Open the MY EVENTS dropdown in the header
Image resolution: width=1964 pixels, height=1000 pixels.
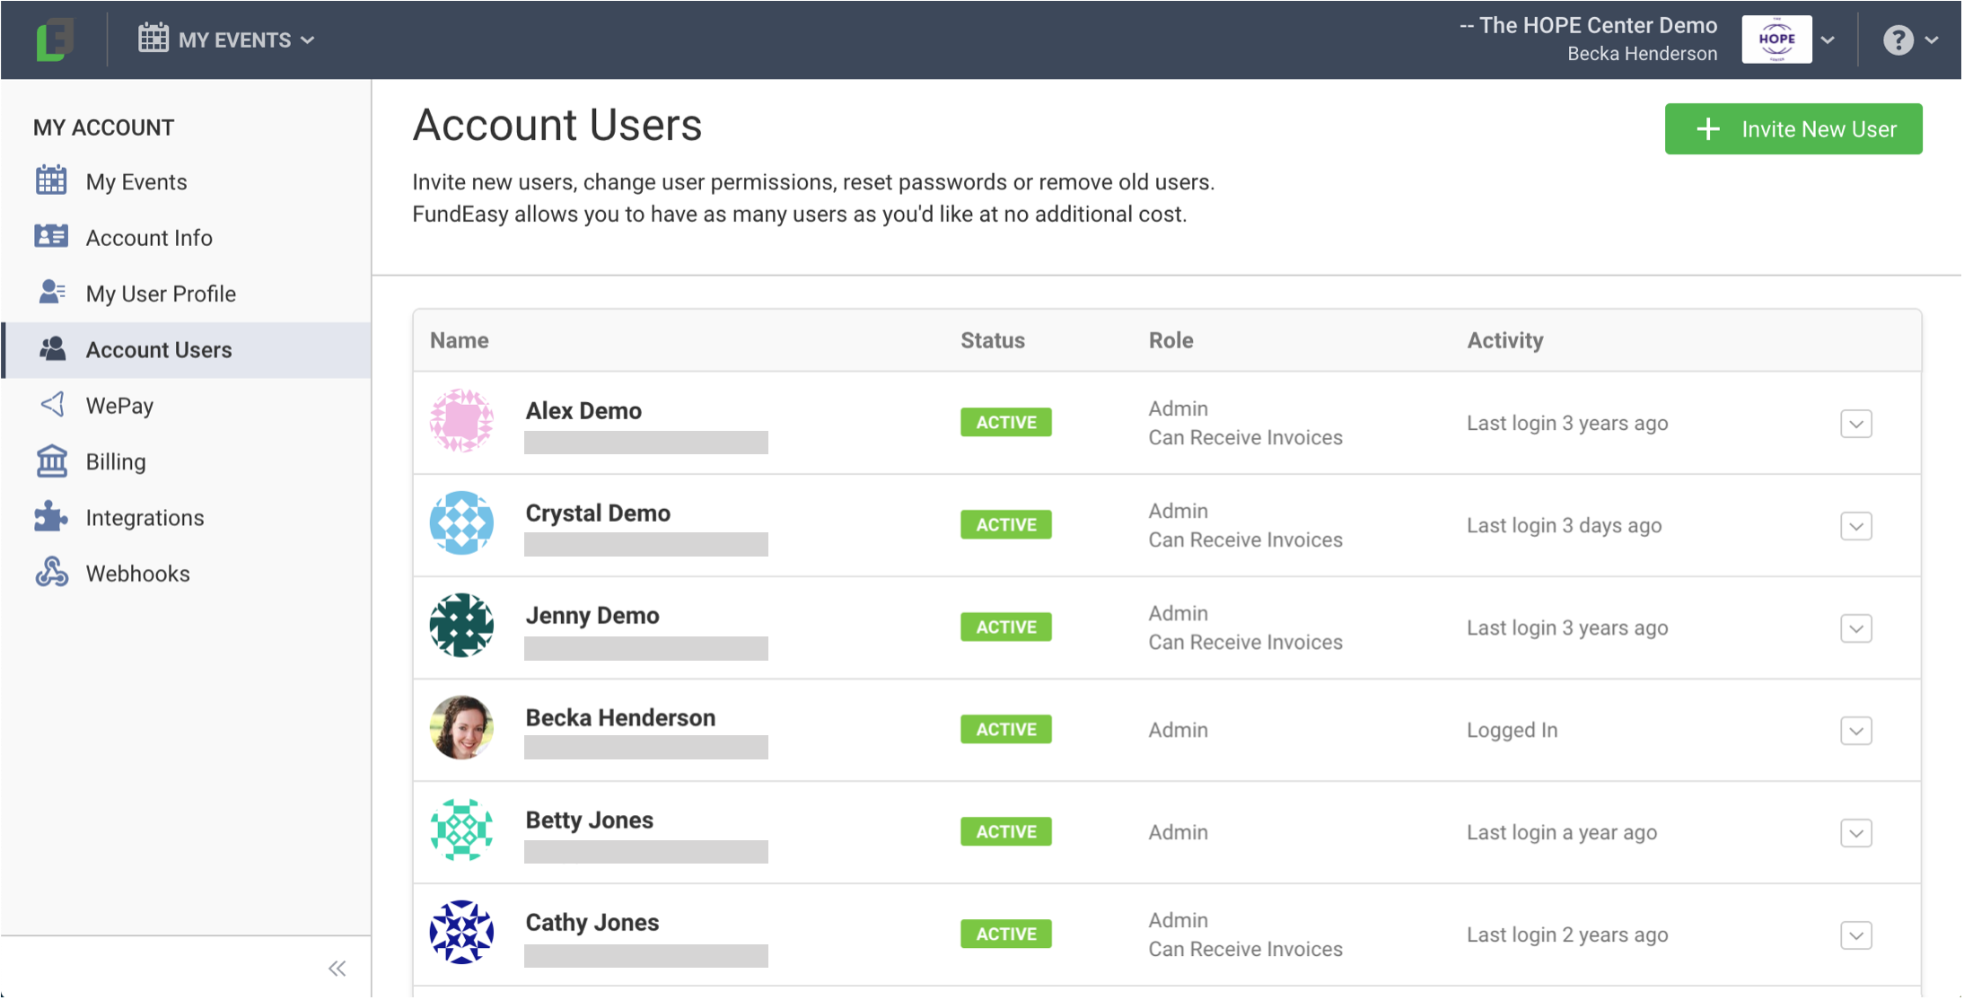click(227, 39)
